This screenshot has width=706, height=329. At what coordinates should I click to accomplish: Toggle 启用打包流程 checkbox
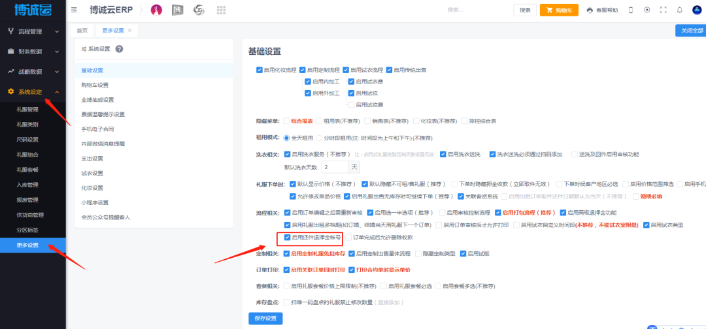[x=498, y=213]
